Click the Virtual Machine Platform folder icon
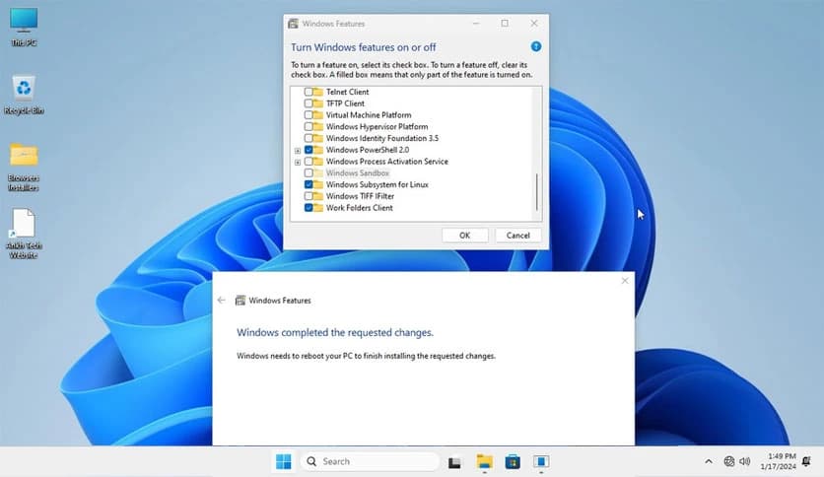 coord(318,115)
